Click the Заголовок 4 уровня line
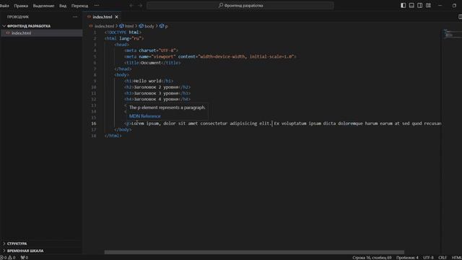 pyautogui.click(x=157, y=100)
